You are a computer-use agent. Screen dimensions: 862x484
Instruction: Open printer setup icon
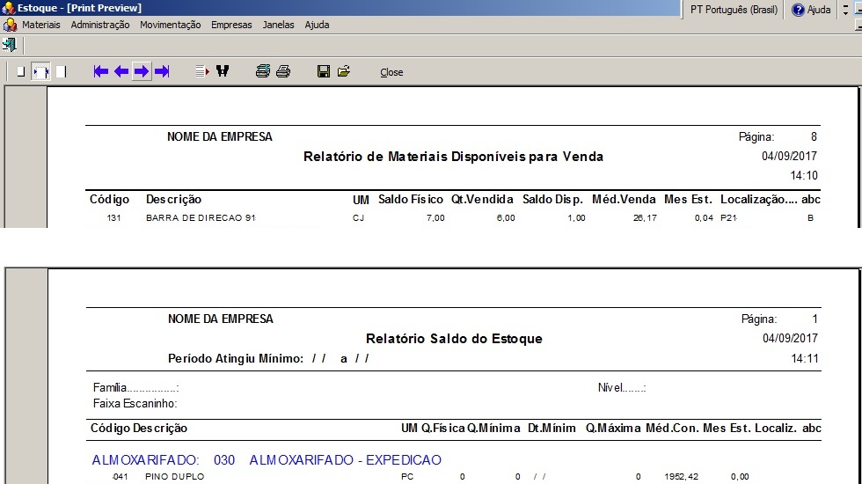click(262, 71)
